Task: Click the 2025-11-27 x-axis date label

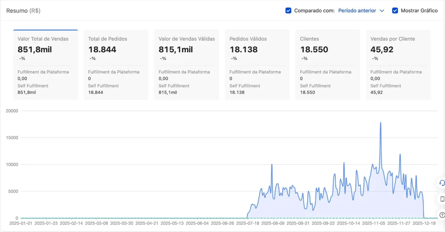Action: pyautogui.click(x=399, y=223)
